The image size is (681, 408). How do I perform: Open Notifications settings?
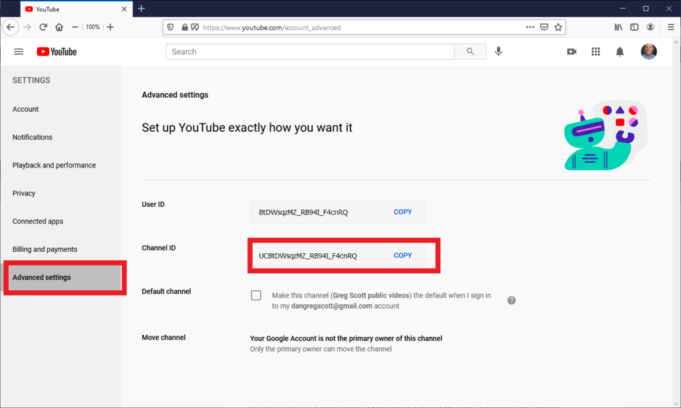[x=33, y=137]
